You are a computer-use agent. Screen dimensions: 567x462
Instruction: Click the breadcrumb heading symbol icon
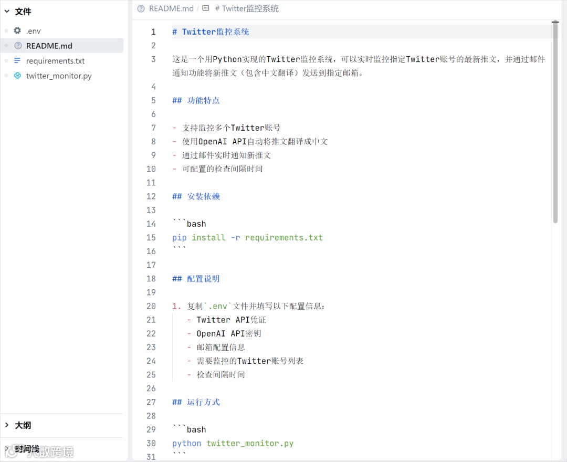point(206,8)
